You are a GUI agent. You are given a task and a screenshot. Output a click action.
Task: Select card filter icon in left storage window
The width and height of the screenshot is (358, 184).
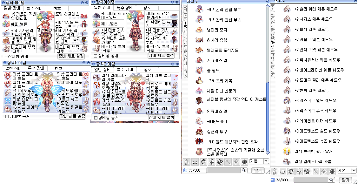coord(236,162)
